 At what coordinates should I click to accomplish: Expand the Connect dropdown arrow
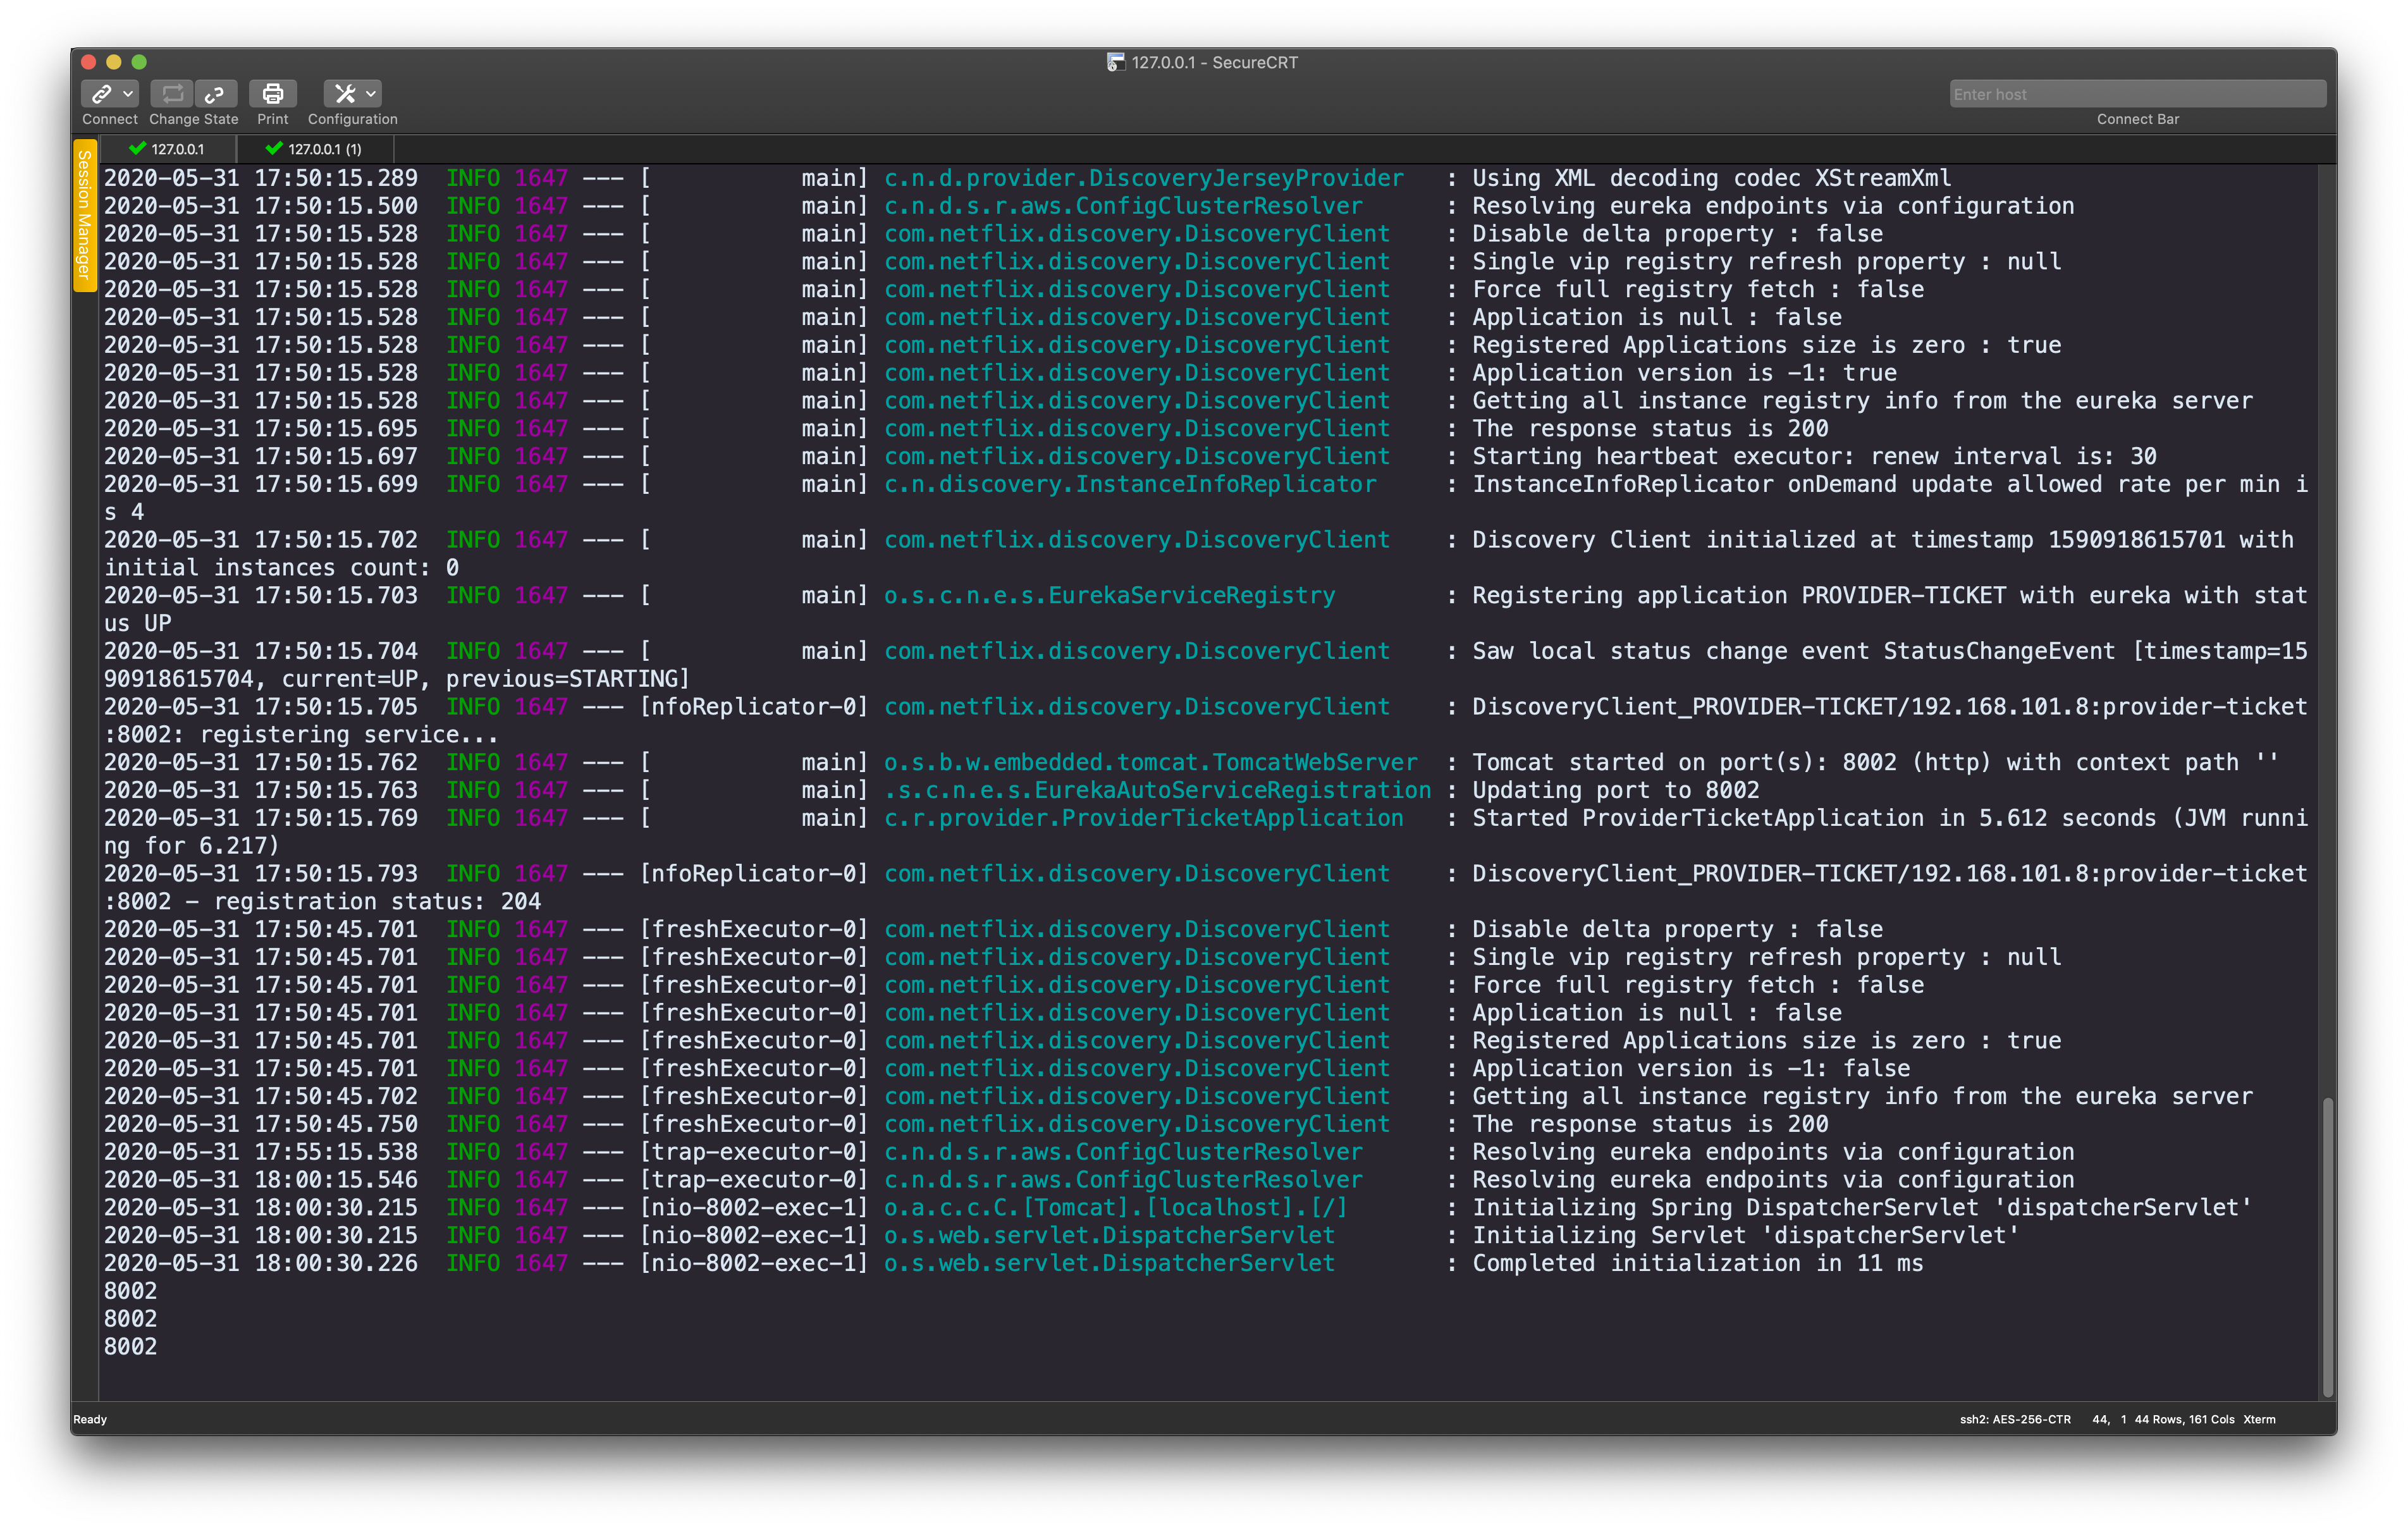(x=128, y=94)
